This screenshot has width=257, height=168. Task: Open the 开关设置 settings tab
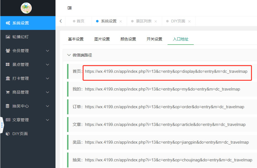tap(154, 39)
